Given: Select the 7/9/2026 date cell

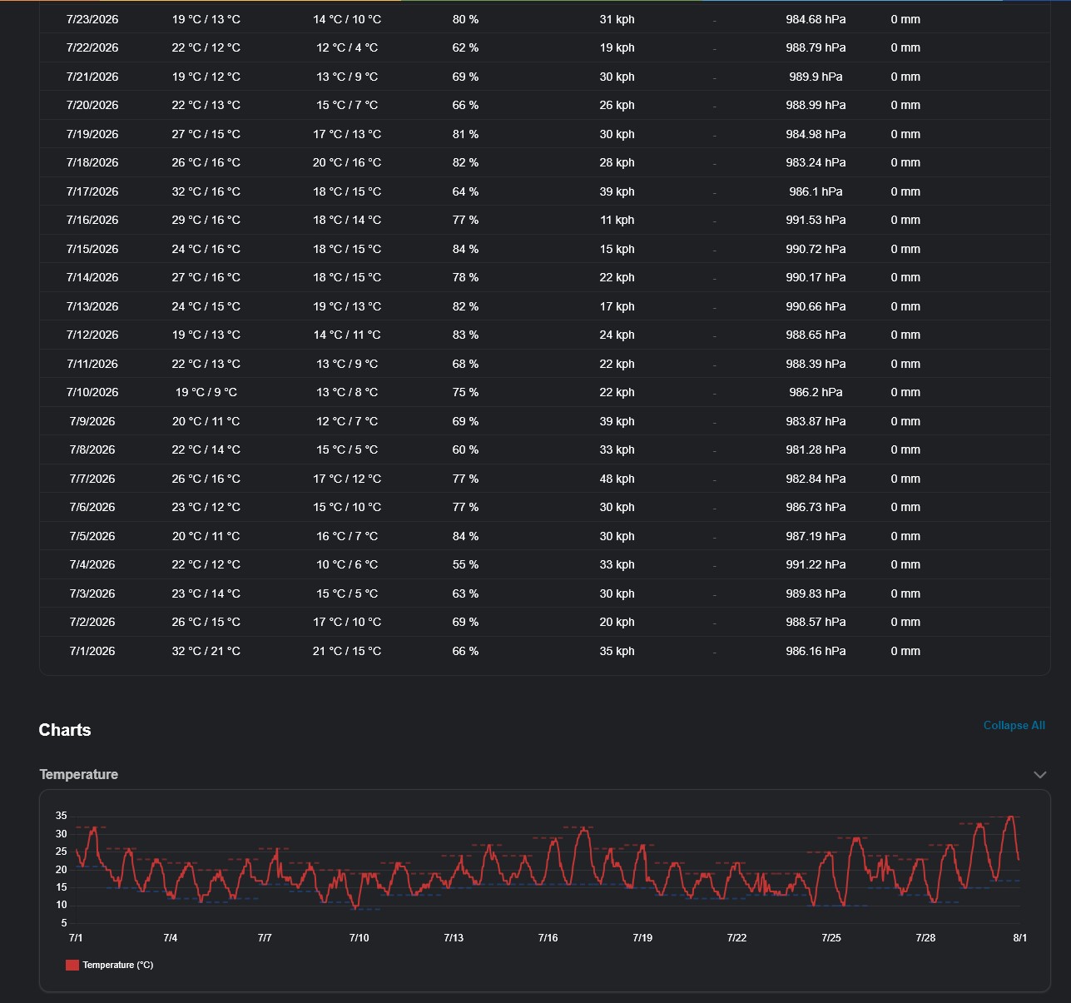Looking at the screenshot, I should pyautogui.click(x=92, y=421).
